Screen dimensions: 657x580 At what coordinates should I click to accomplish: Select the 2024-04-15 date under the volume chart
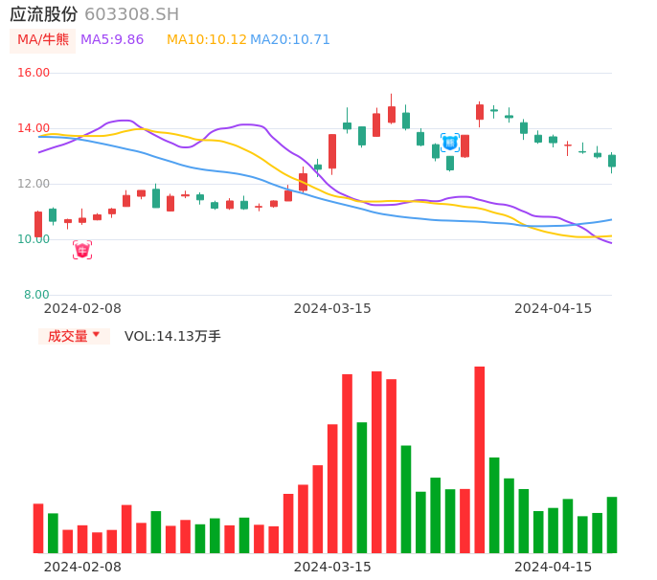(554, 567)
